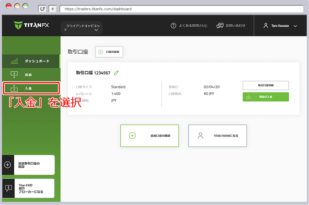The width and height of the screenshot is (309, 205).
Task: Click the contact chat bubble icon
Action: point(220,26)
